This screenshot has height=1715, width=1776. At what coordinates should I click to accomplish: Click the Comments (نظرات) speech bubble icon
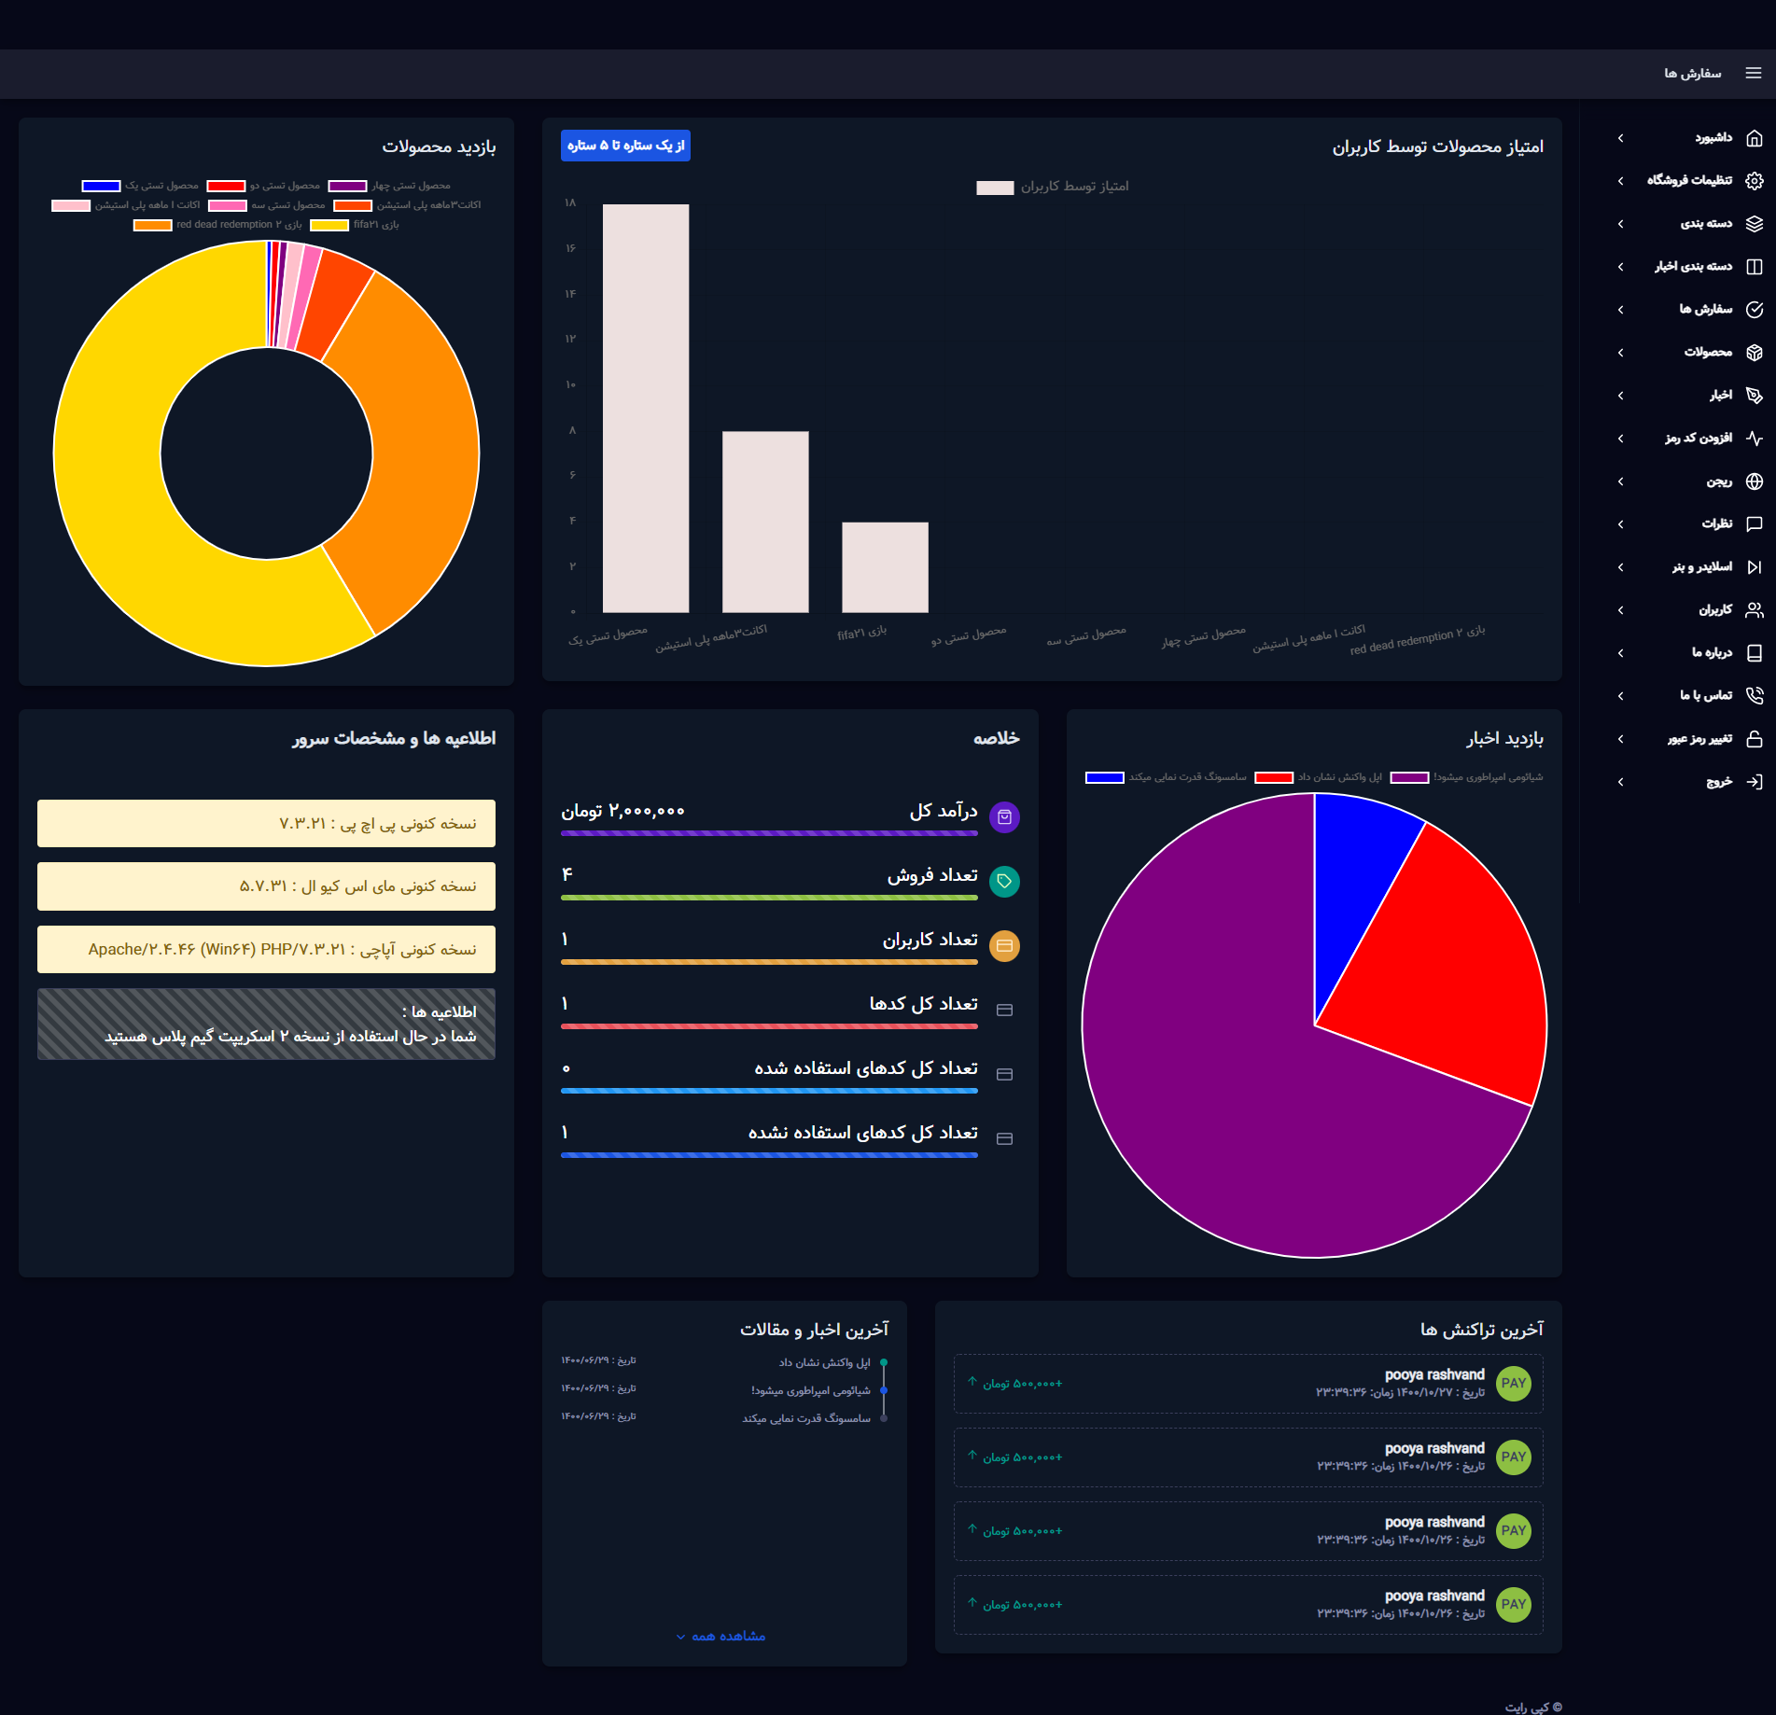(x=1754, y=524)
